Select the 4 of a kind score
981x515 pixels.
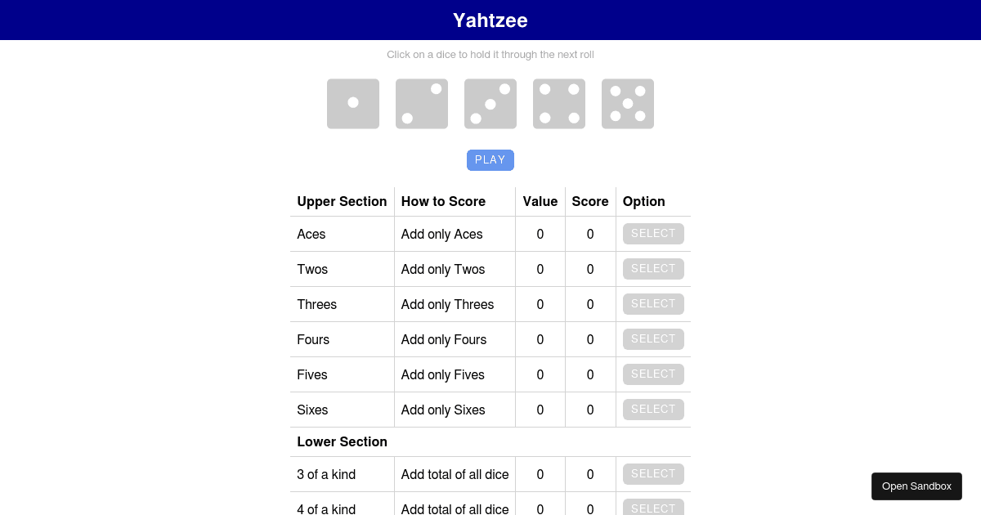coord(653,508)
